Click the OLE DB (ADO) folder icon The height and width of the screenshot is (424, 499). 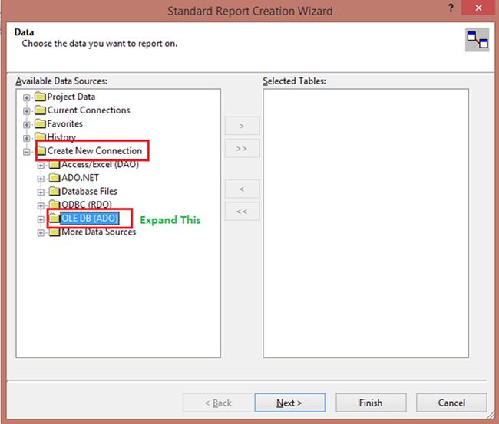(x=55, y=218)
